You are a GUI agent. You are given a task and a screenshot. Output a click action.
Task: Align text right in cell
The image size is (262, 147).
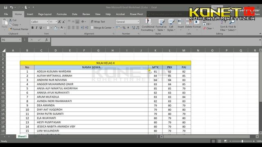(77, 28)
